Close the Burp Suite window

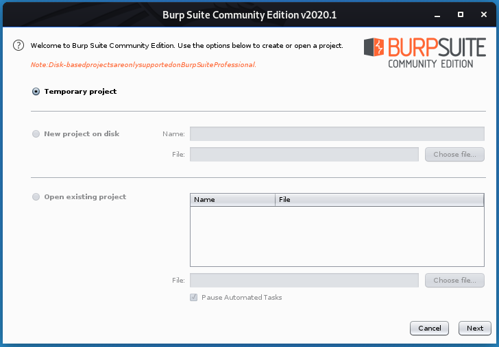coord(484,14)
